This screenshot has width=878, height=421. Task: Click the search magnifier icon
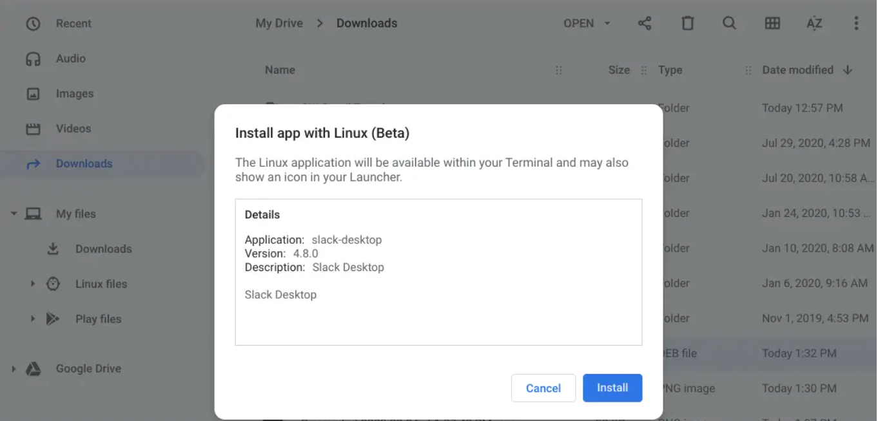(729, 23)
